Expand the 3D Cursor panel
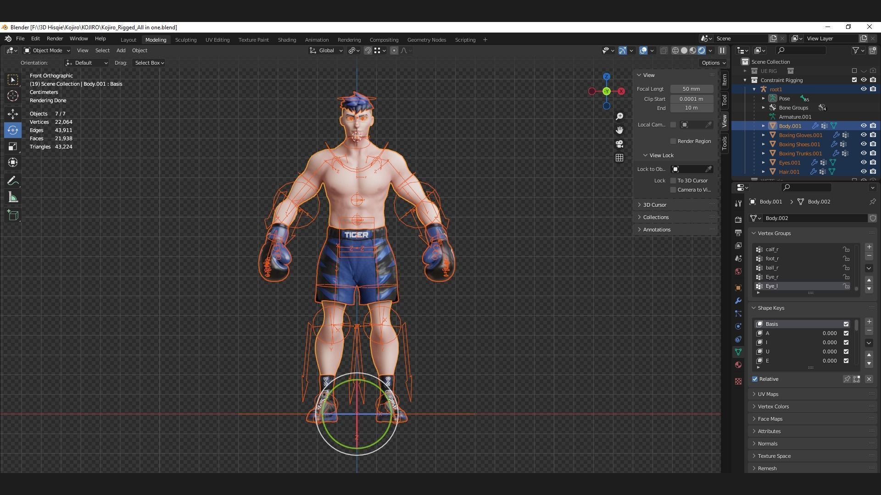Image resolution: width=881 pixels, height=495 pixels. (x=654, y=205)
